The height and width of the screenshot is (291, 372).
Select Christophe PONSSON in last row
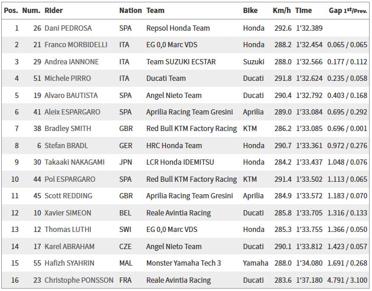pyautogui.click(x=79, y=280)
